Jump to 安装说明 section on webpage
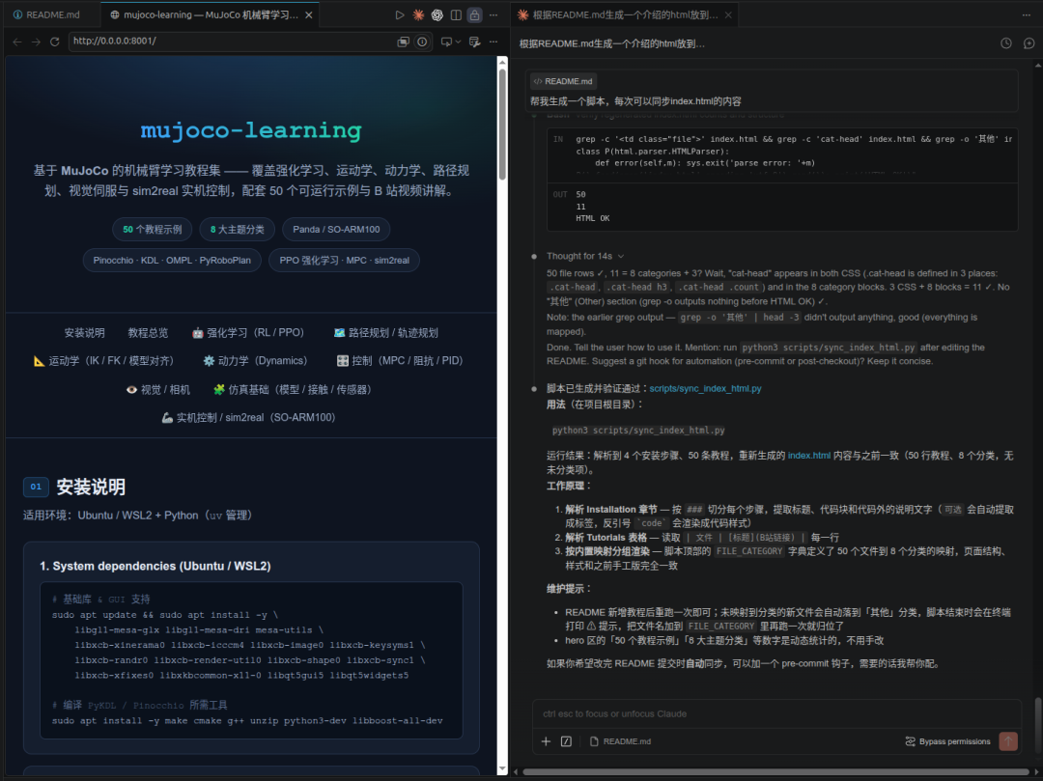 (x=84, y=332)
